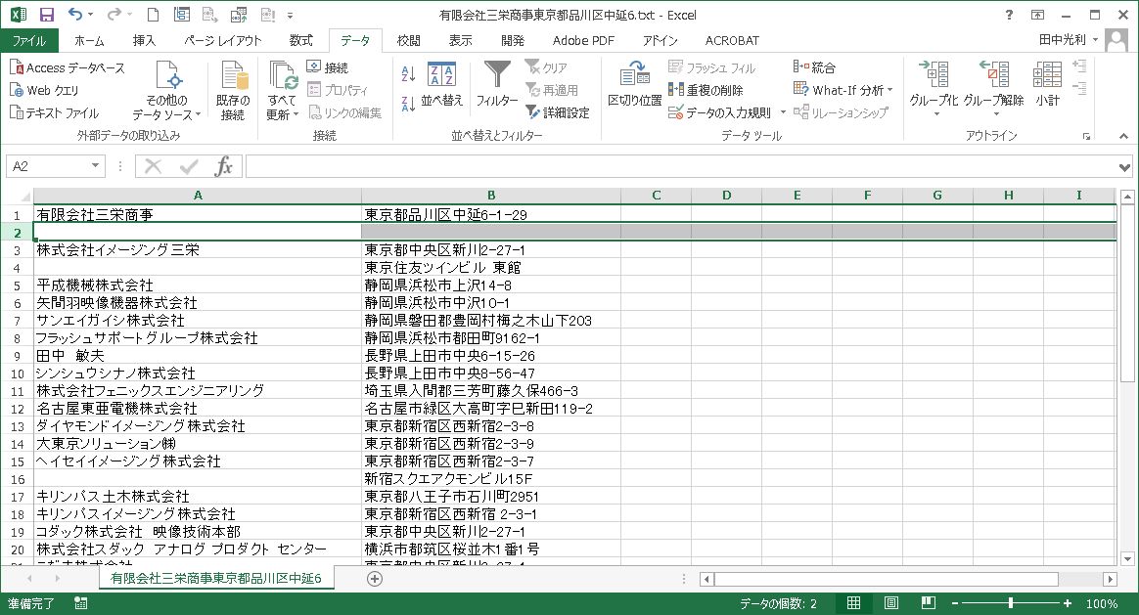Screen dimensions: 1139x615
Task: Click データの入力規則 validation icon
Action: 675,112
